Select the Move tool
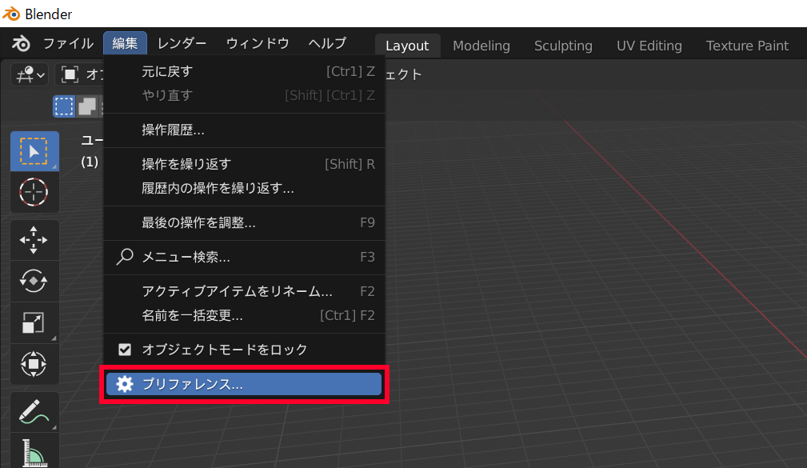The width and height of the screenshot is (807, 468). pos(34,239)
